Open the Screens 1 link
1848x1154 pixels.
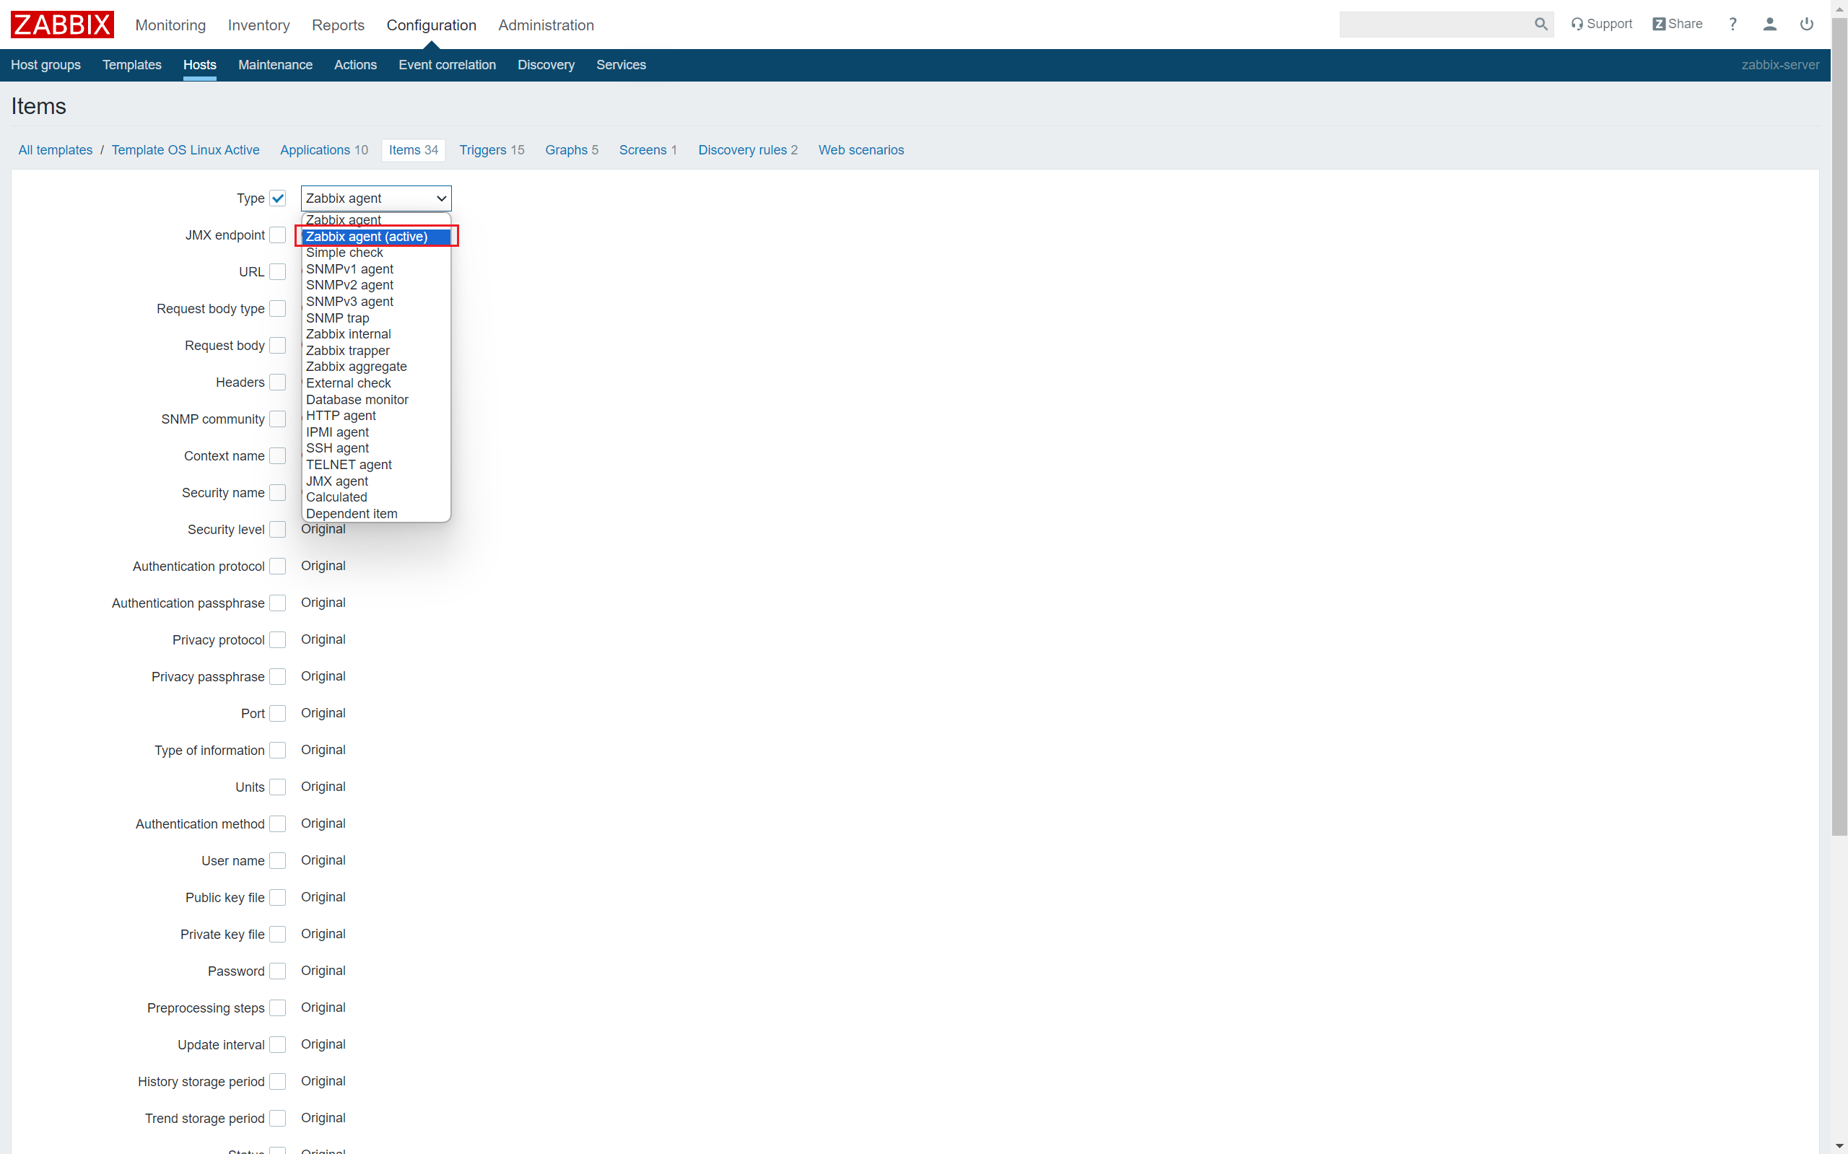pos(648,149)
